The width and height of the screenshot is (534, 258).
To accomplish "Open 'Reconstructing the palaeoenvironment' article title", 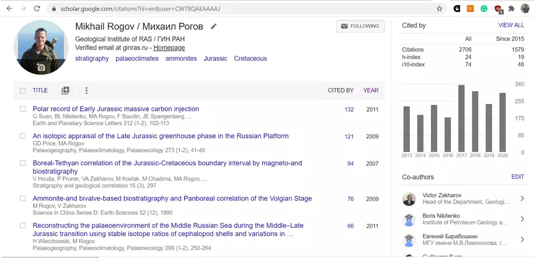I will tap(168, 230).
